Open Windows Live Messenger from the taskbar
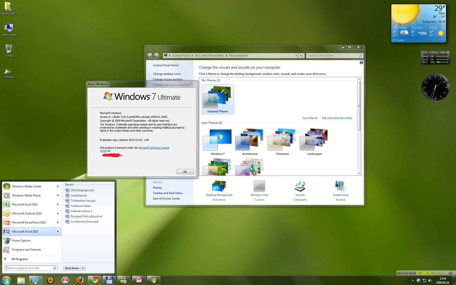This screenshot has height=285, width=456. click(x=124, y=280)
